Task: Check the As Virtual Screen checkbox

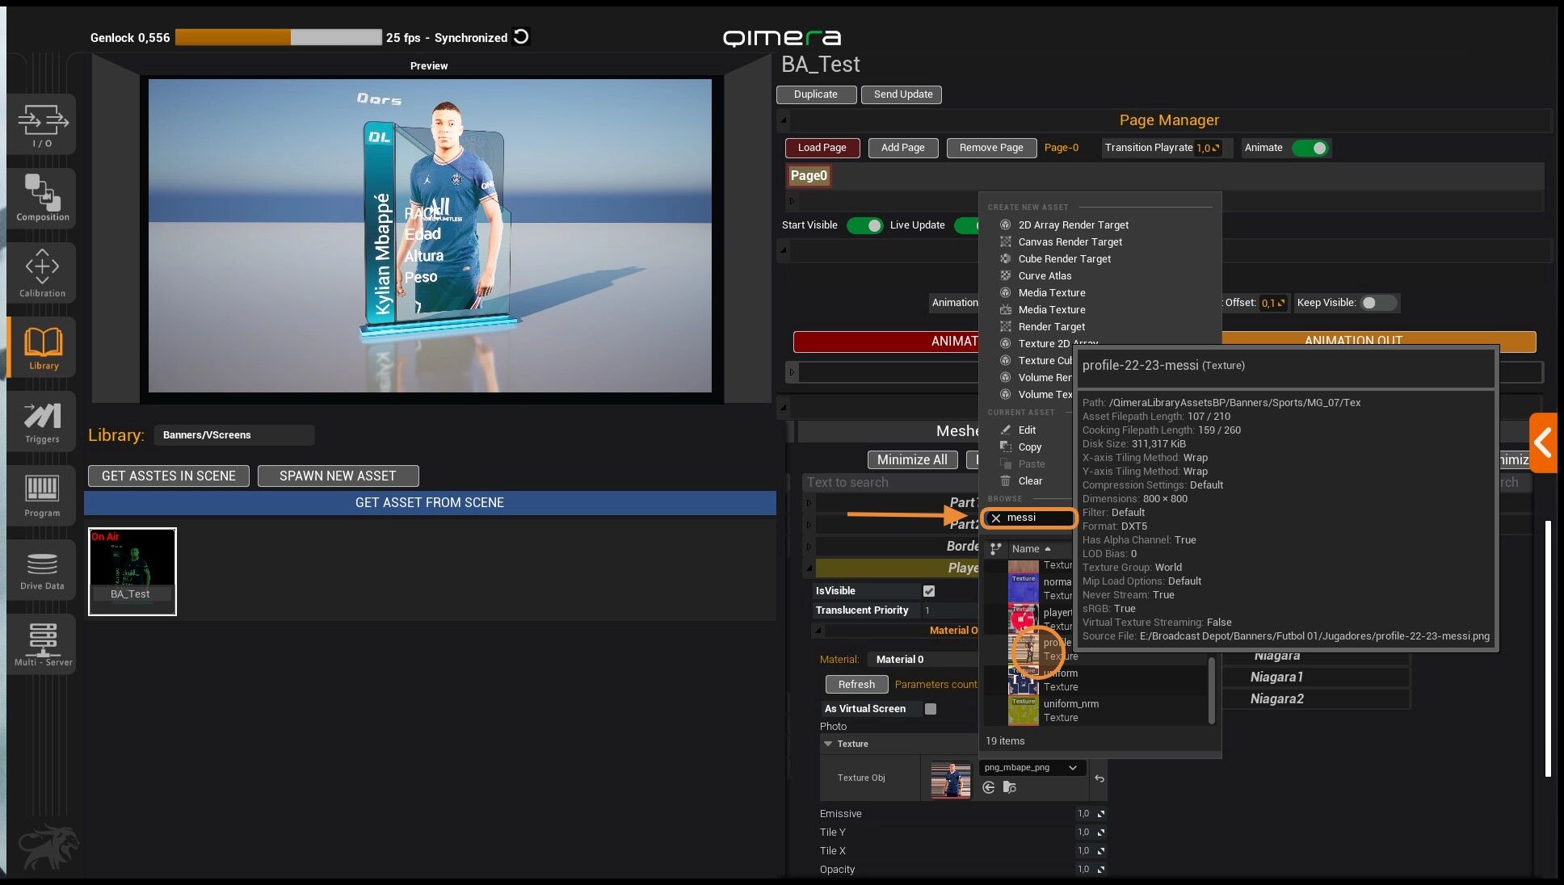Action: point(931,709)
